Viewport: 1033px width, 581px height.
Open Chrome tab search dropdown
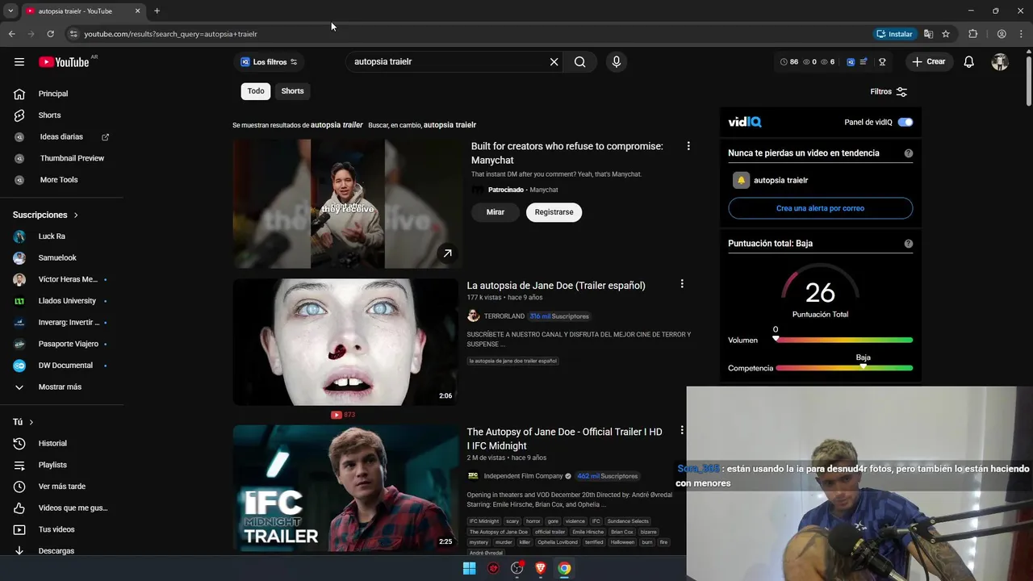tap(10, 11)
